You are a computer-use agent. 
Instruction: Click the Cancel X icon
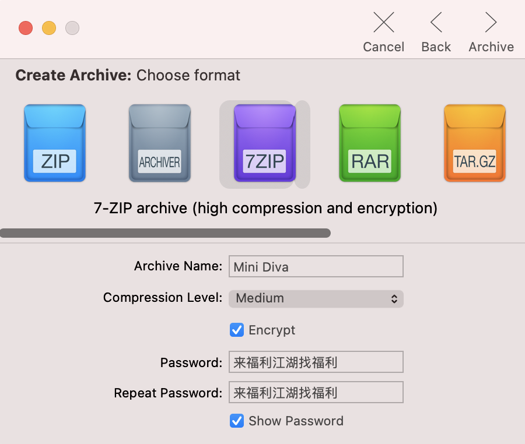(383, 23)
